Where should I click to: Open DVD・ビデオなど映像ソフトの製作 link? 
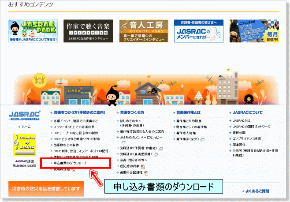tap(77, 139)
